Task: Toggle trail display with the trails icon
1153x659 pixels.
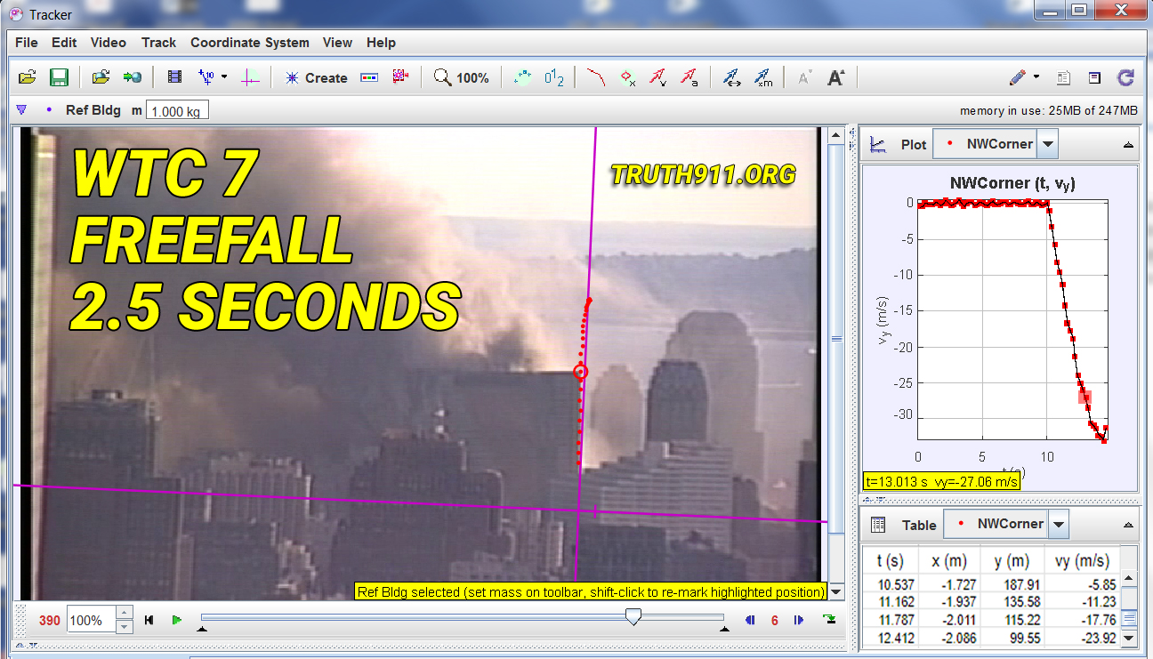Action: (596, 77)
